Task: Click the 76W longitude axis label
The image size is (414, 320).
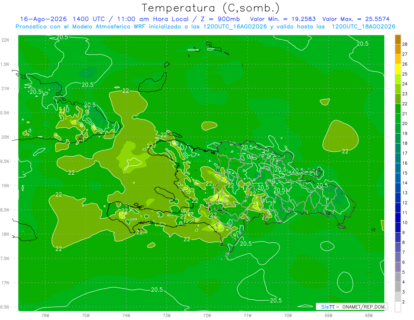Action: tap(45, 315)
